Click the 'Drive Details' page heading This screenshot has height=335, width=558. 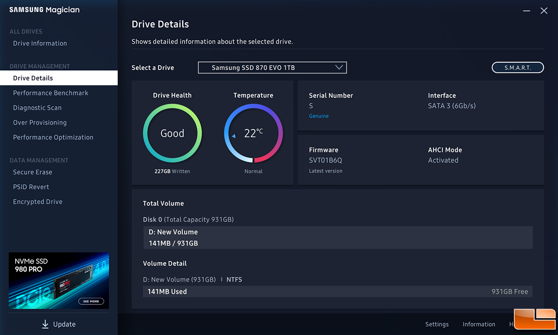click(x=160, y=24)
